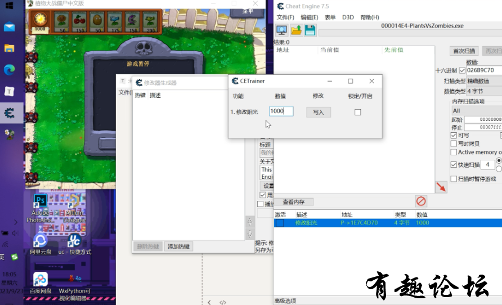This screenshot has width=502, height=305.
Task: Toggle the active checkbox of 修改阳光 row
Action: click(280, 223)
